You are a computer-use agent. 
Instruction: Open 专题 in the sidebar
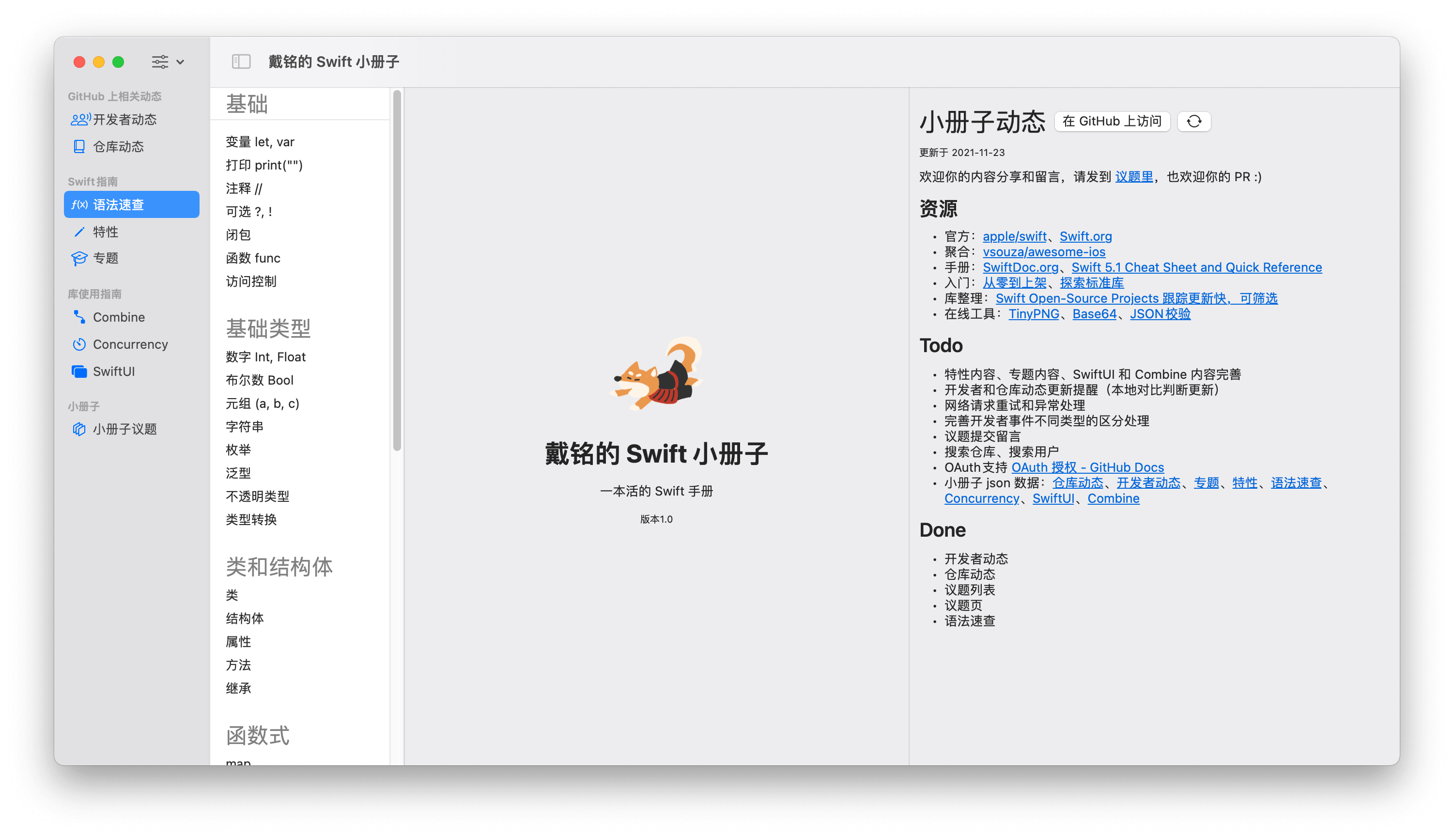pos(132,258)
